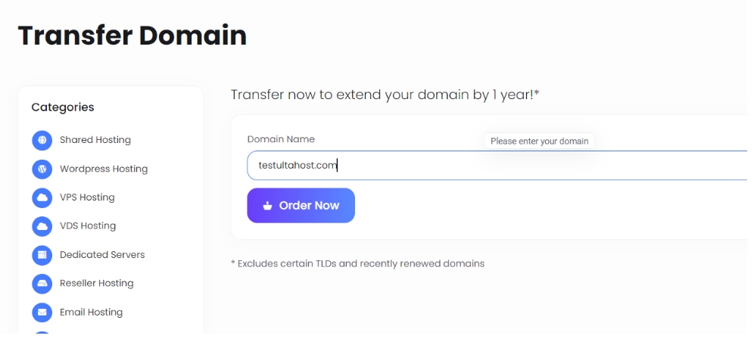The width and height of the screenshot is (754, 342).
Task: Open the VDS Hosting text link
Action: pos(88,226)
